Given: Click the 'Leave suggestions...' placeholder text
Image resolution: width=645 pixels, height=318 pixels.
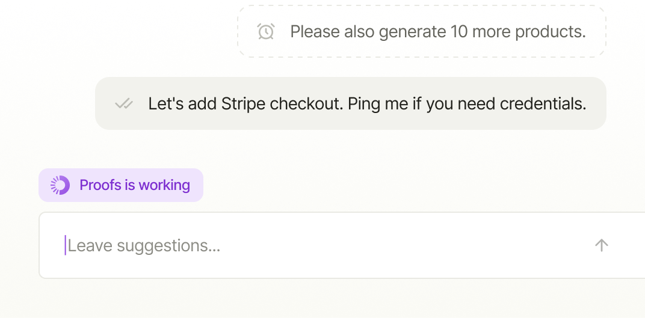Looking at the screenshot, I should point(144,246).
